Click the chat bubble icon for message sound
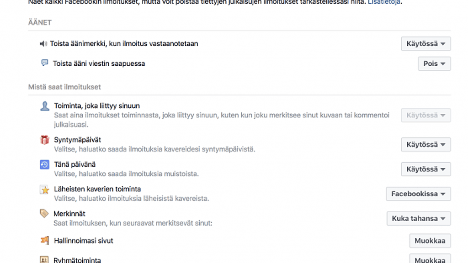This screenshot has height=263, width=468. point(44,63)
